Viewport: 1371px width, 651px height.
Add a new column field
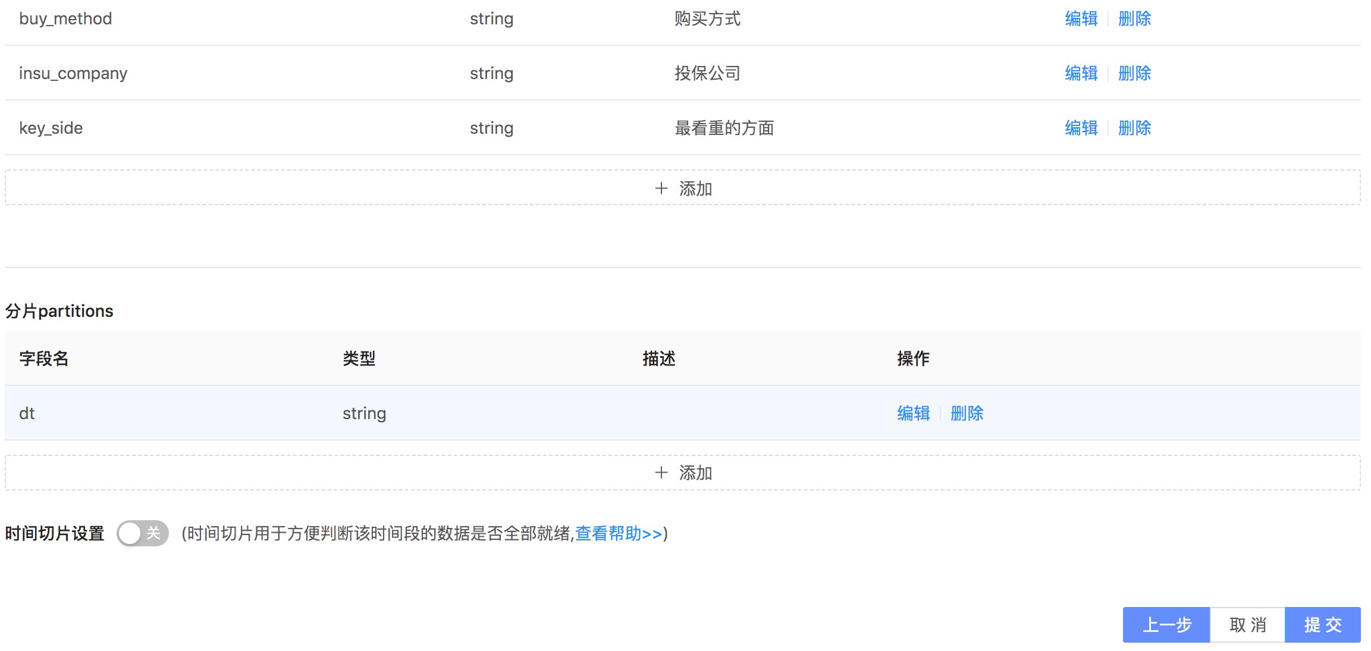point(683,188)
